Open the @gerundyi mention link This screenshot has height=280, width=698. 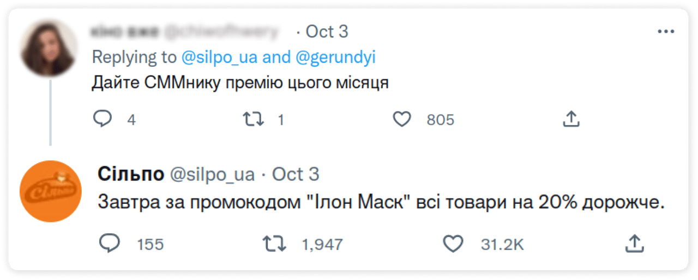click(x=335, y=58)
